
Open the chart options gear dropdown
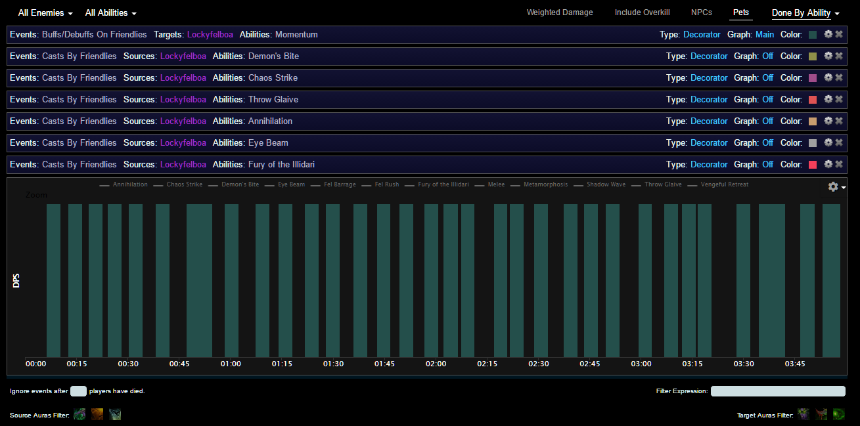click(x=836, y=187)
